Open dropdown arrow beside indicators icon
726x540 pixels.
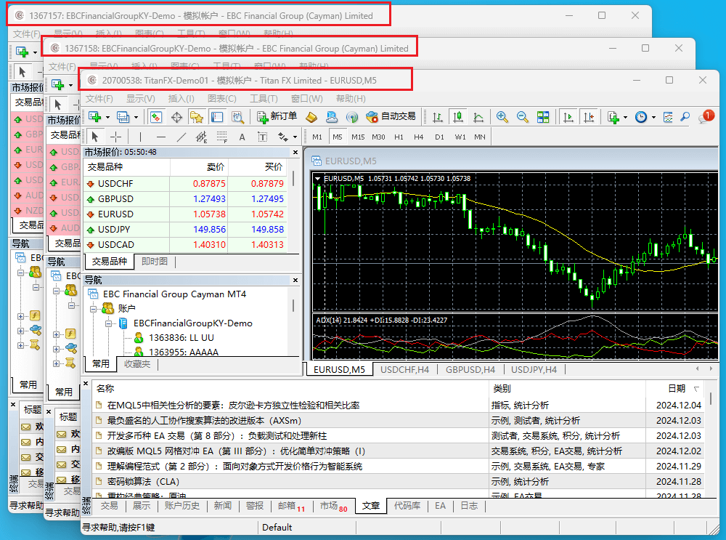(x=626, y=117)
